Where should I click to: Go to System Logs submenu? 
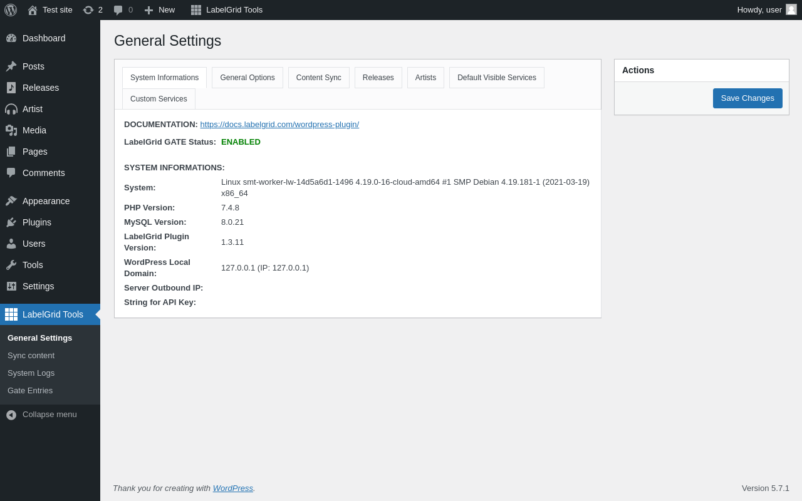[x=31, y=373]
